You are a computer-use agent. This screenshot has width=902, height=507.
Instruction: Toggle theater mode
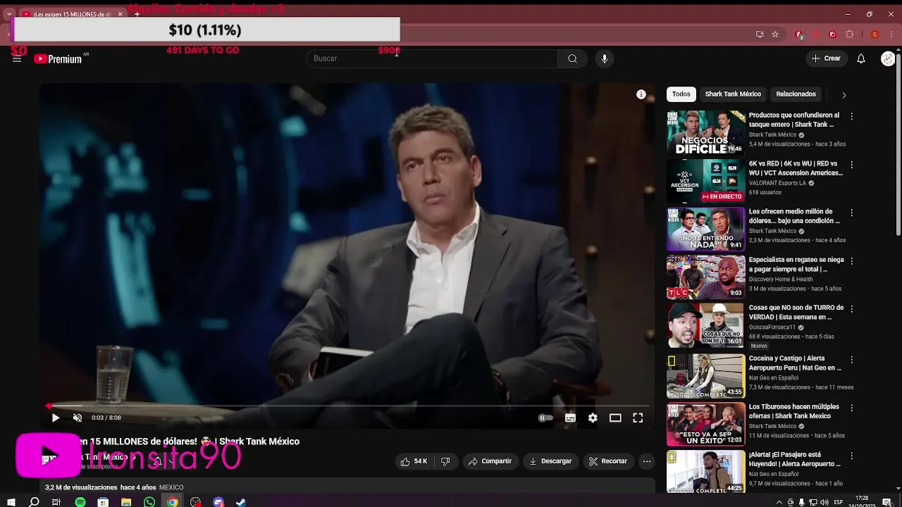click(615, 418)
